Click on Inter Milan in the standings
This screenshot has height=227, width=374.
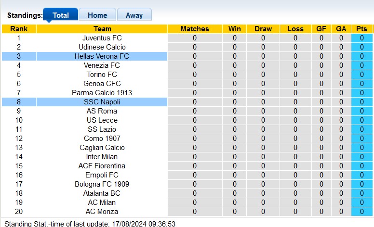click(102, 157)
